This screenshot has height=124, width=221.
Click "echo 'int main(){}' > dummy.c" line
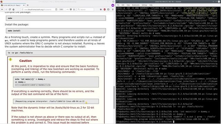30,79
